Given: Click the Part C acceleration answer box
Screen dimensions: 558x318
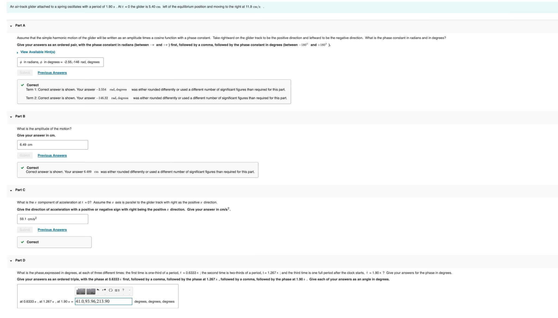Looking at the screenshot, I should pyautogui.click(x=52, y=219).
